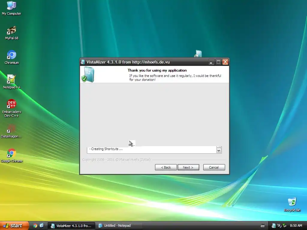The image size is (307, 230).
Task: Go to the previous step with Back
Action: point(166,167)
